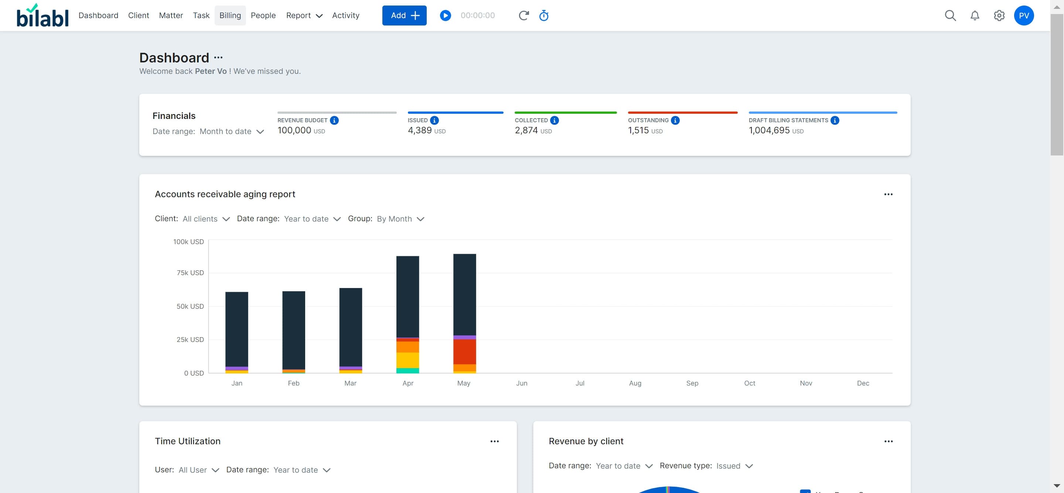Screen dimensions: 1064x493
Task: Open the Matter nav item
Action: tap(171, 15)
